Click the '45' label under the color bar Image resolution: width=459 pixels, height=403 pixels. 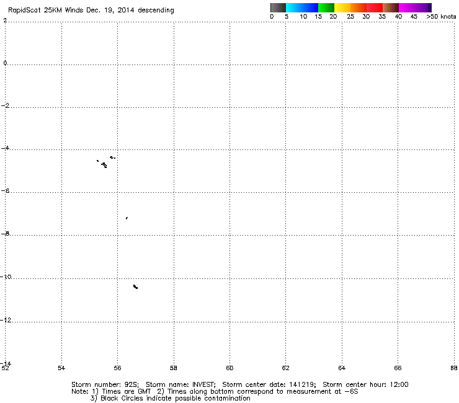414,17
